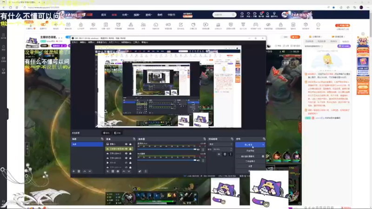
Task: Open the 帮助(H) menu in OBS
Action: (x=145, y=42)
